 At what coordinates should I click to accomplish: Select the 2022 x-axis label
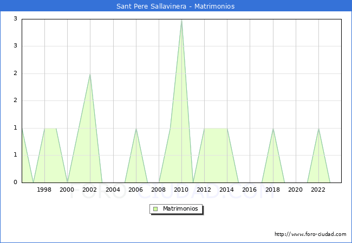[318, 190]
